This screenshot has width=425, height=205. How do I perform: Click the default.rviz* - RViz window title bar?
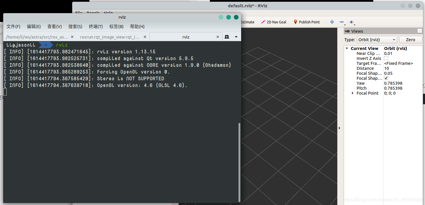247,6
